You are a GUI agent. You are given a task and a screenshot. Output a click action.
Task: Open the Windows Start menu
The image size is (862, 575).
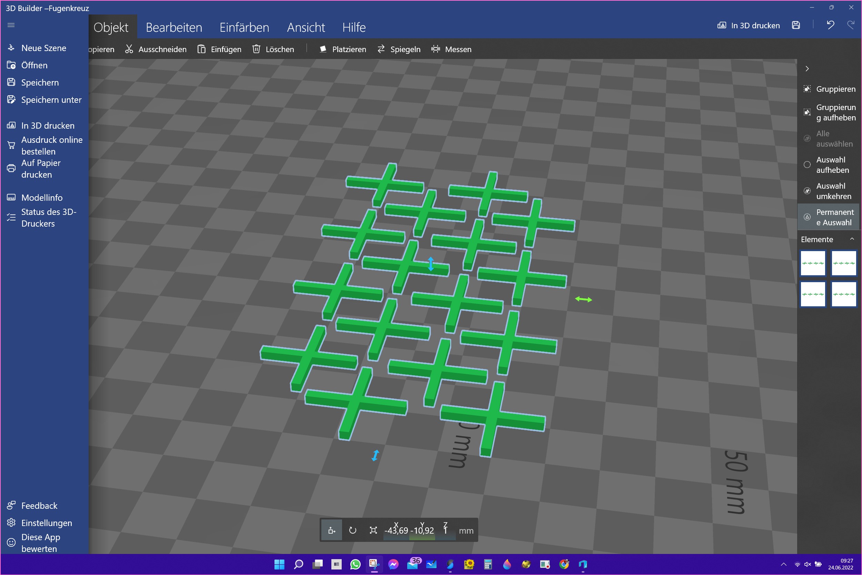point(279,564)
